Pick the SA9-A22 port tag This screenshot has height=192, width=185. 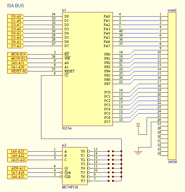(x=18, y=156)
